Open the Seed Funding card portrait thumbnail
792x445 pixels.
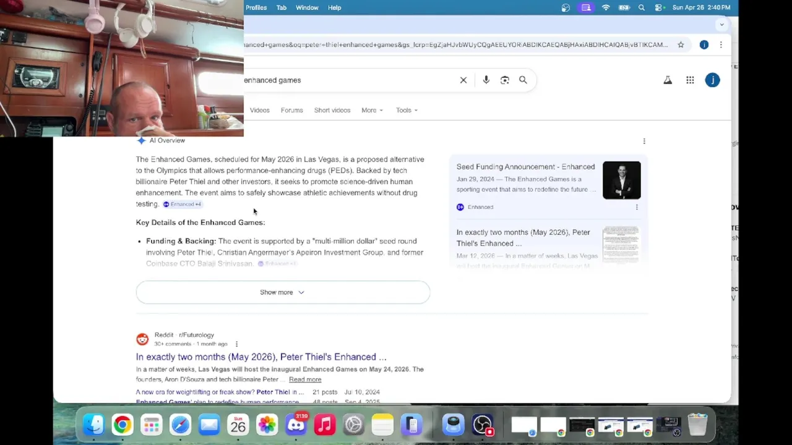[x=622, y=180]
